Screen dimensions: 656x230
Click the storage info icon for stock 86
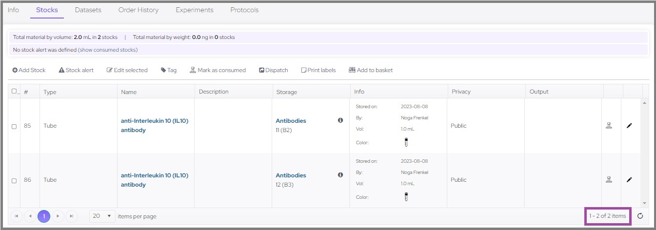340,175
